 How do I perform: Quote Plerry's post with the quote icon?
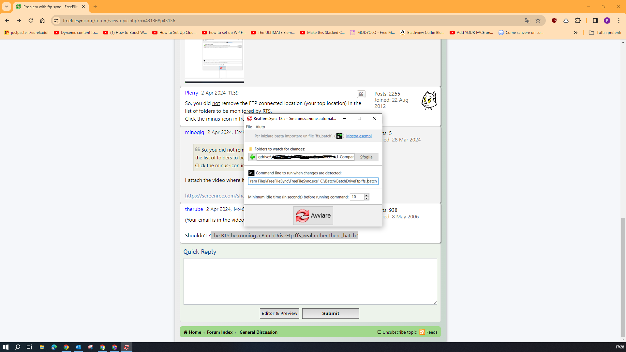click(x=361, y=94)
